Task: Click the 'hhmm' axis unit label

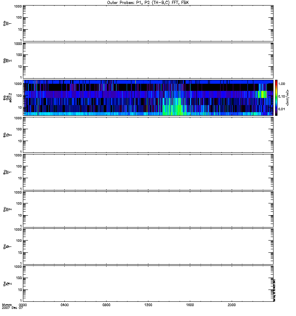Action: coord(7,305)
